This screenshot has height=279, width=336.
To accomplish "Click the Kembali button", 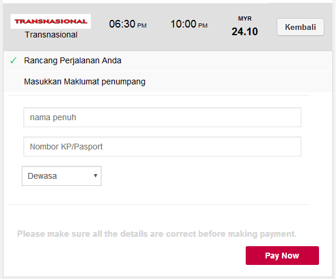I will (x=300, y=27).
